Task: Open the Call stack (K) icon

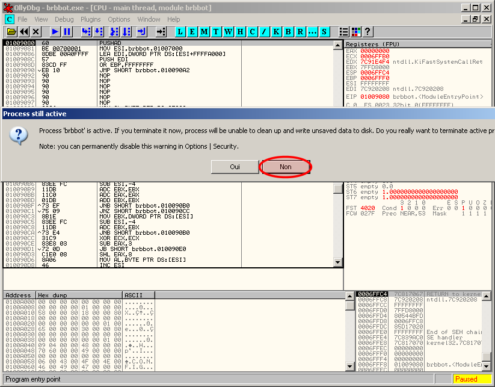Action: 276,31
